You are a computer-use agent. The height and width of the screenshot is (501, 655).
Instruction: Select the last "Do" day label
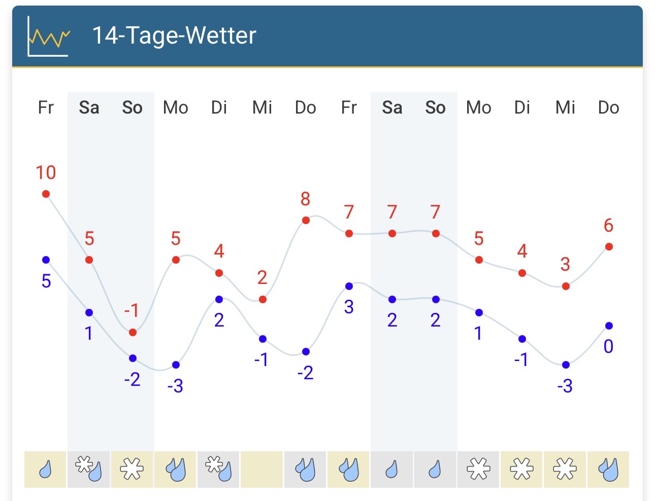tap(608, 108)
